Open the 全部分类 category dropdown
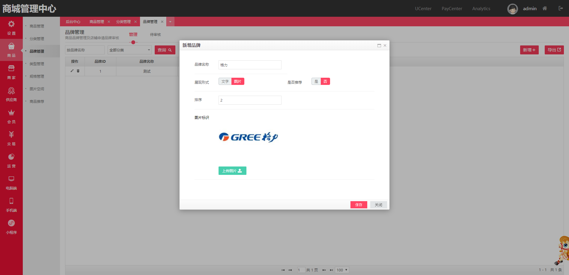The height and width of the screenshot is (275, 569). pos(130,50)
